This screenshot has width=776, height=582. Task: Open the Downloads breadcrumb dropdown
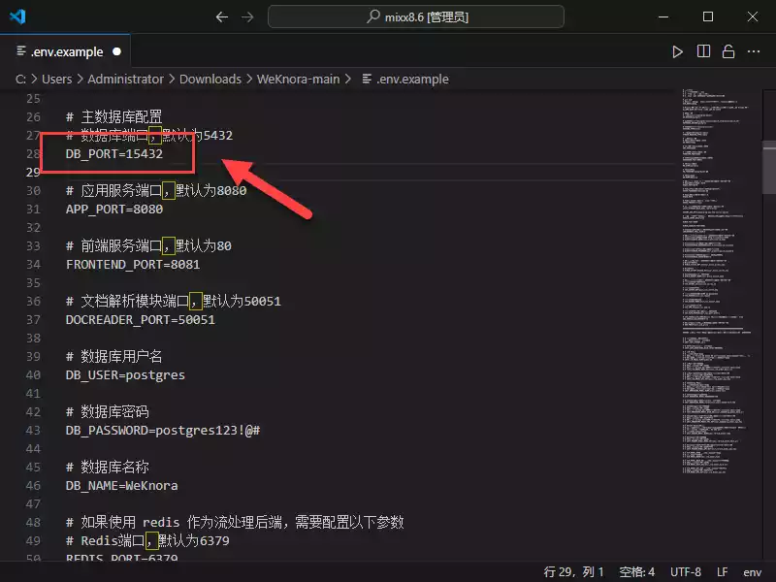210,79
